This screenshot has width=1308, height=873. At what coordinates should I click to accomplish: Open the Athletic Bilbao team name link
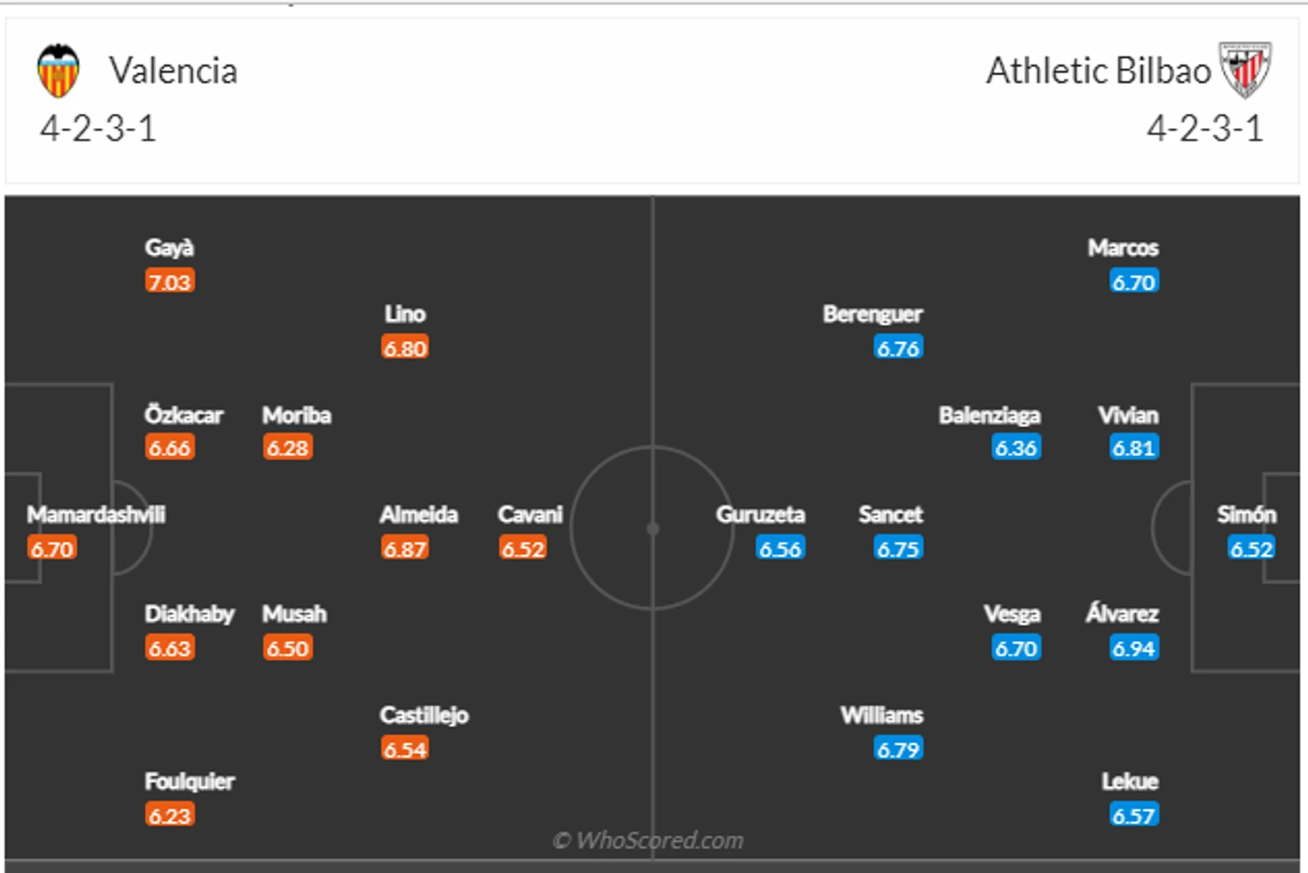pos(1098,71)
